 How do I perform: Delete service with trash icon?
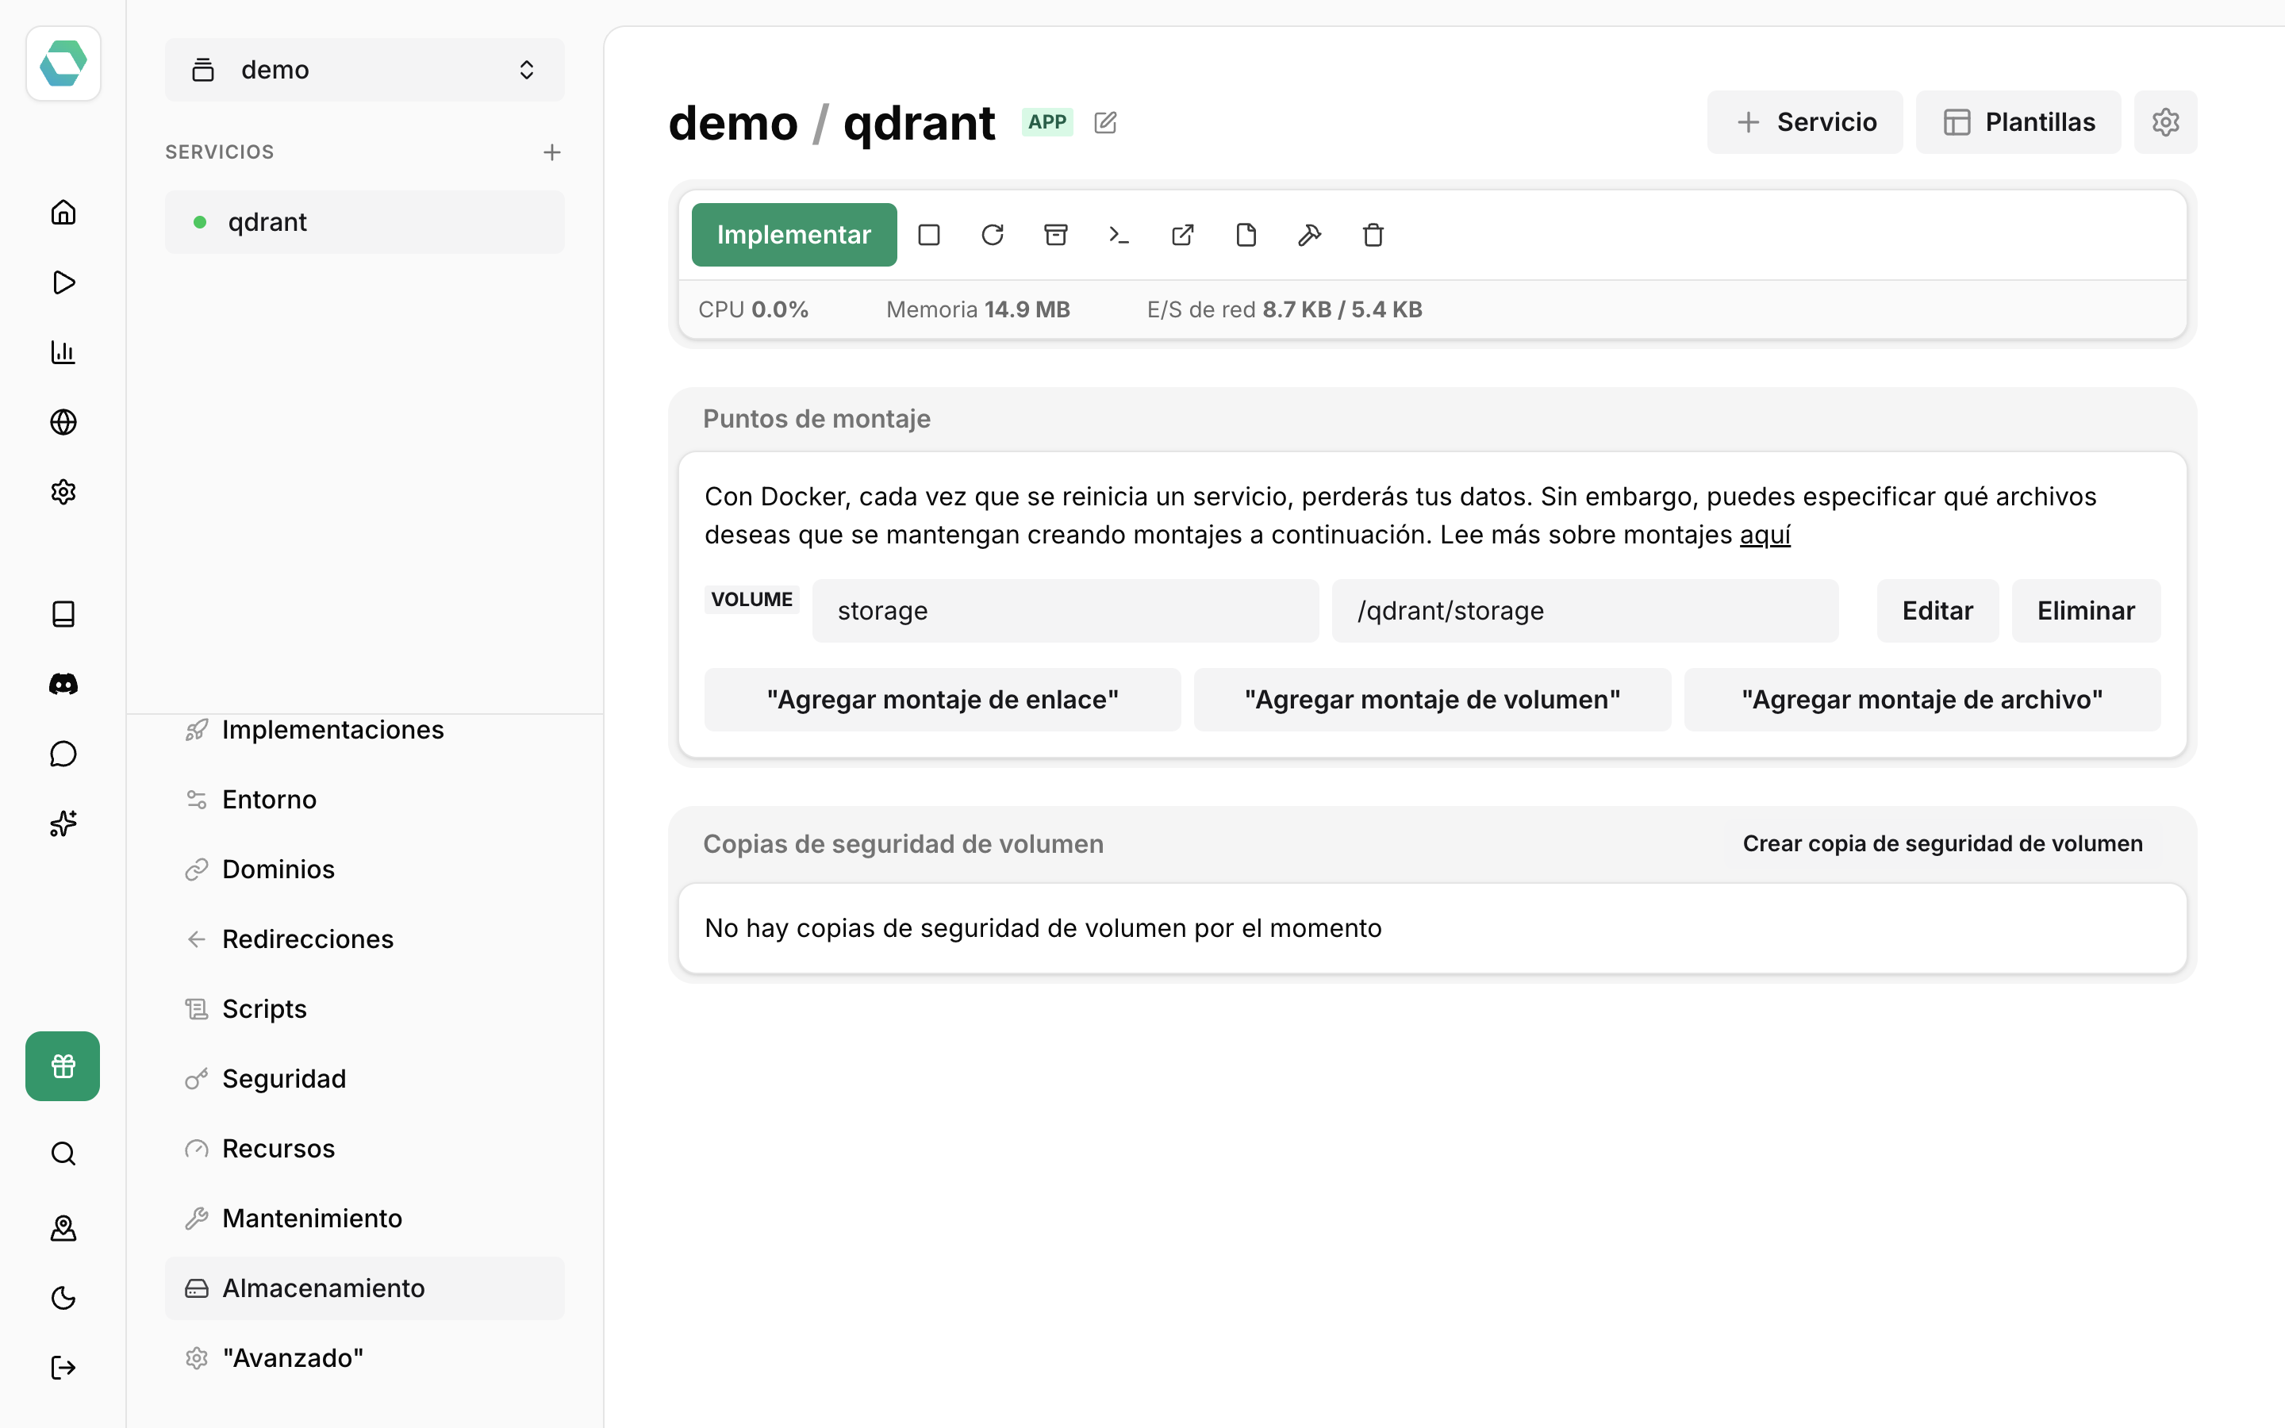coord(1373,235)
